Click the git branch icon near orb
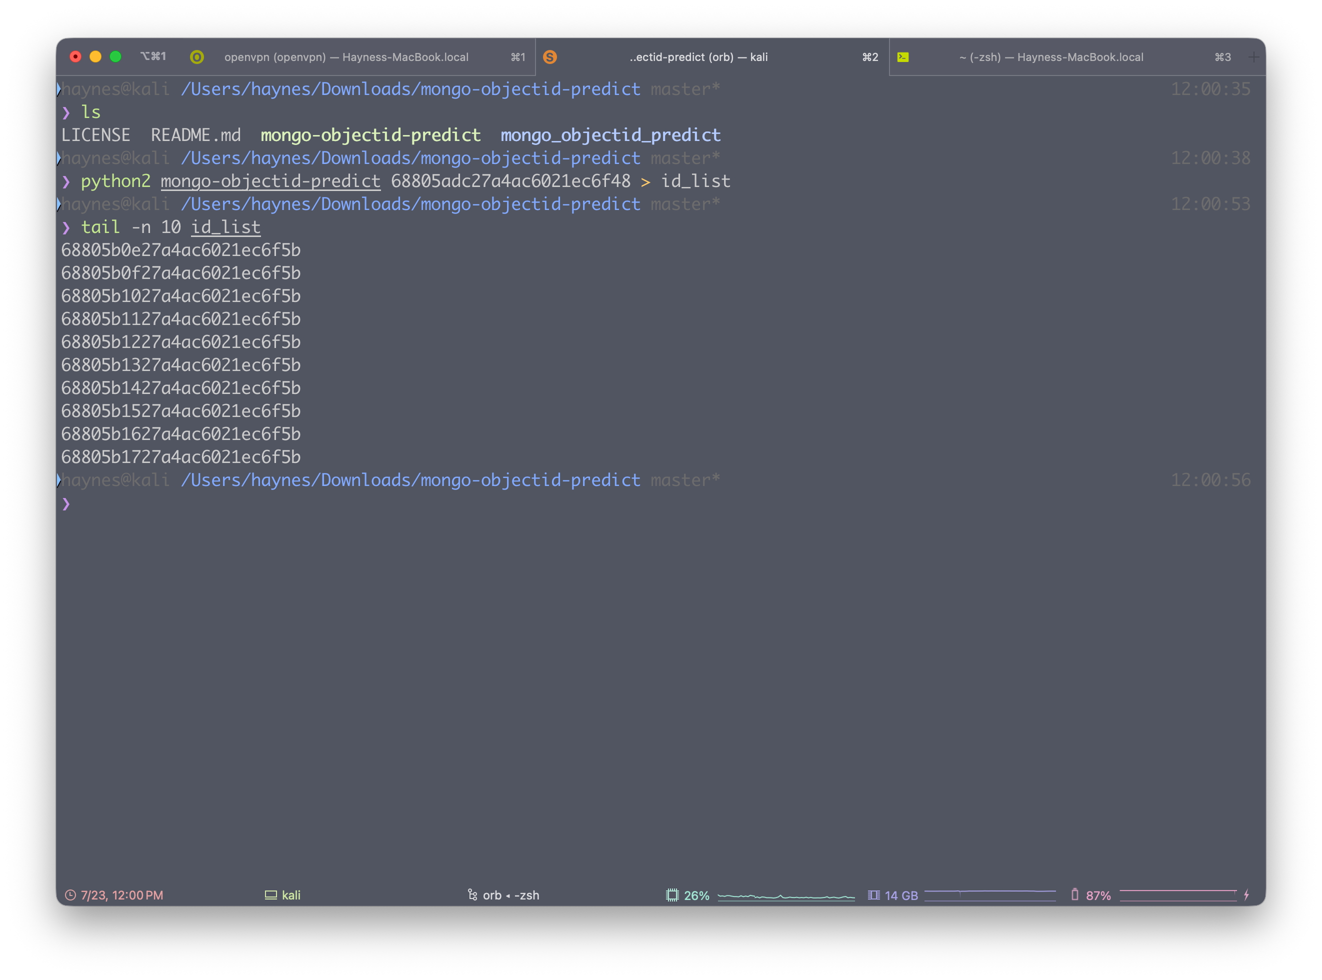Screen dimensions: 1322x980 pyautogui.click(x=472, y=894)
